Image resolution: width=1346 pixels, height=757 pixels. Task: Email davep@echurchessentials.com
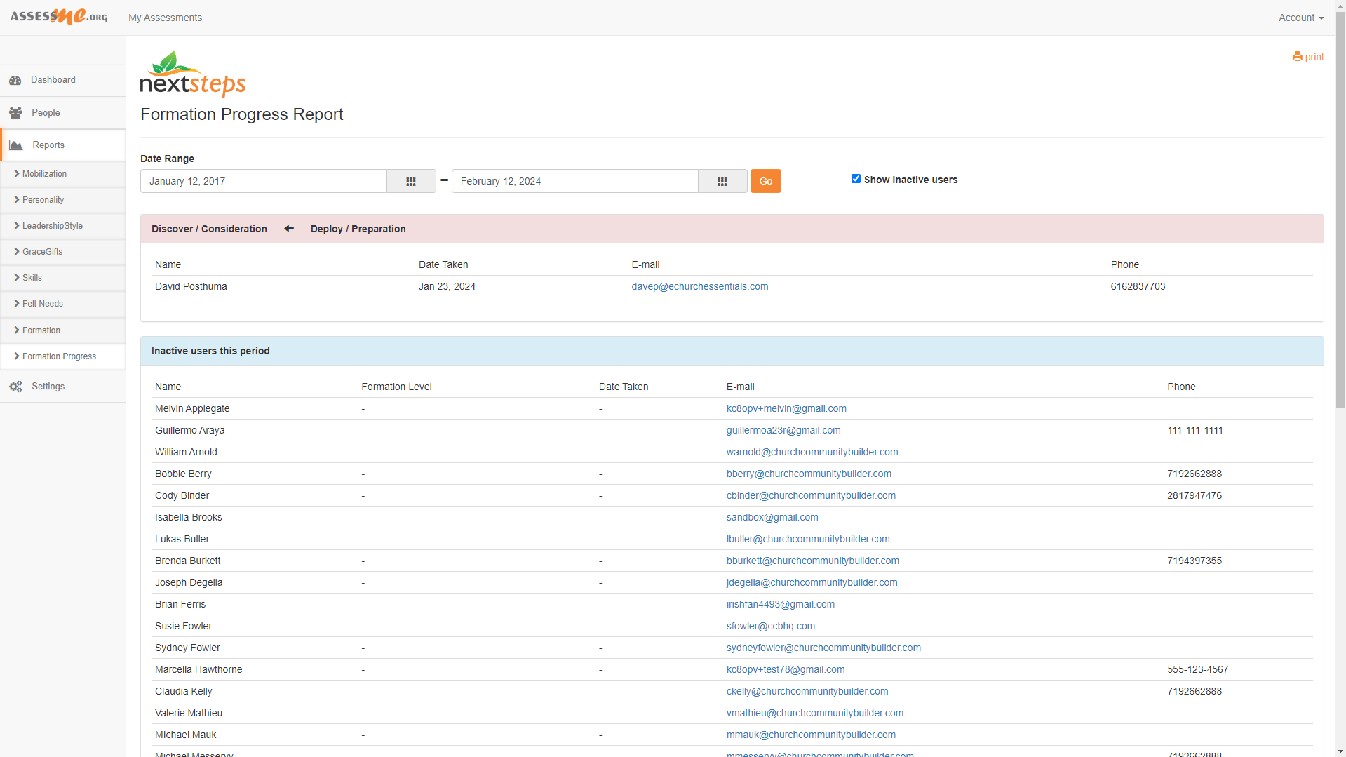(699, 286)
